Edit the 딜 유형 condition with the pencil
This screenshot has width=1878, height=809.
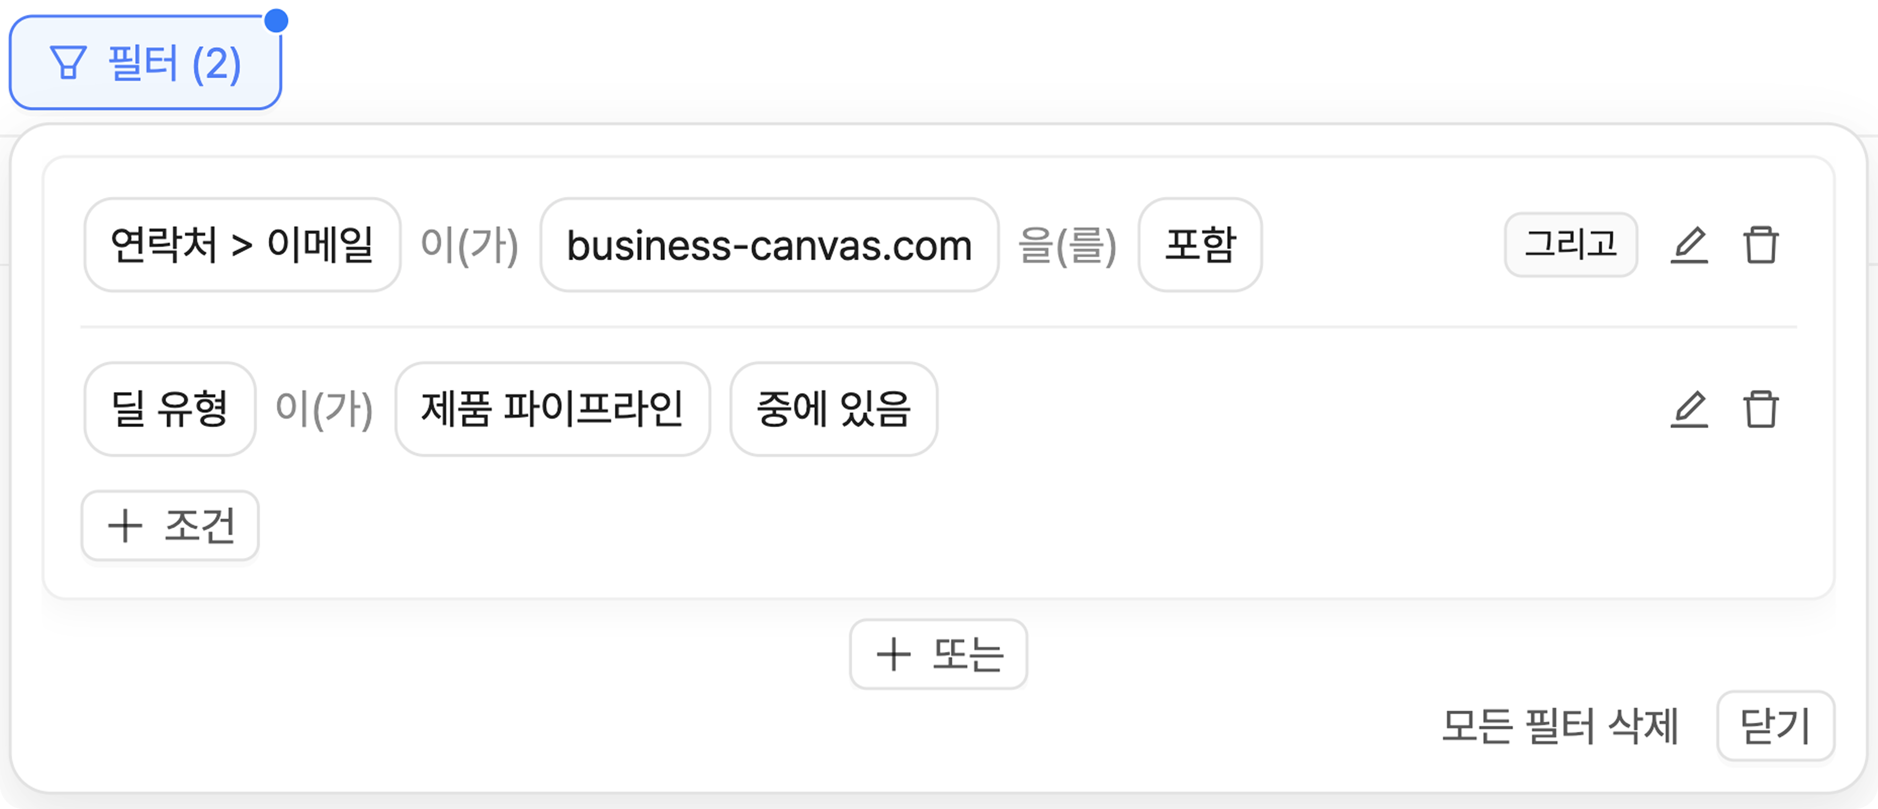pos(1688,409)
